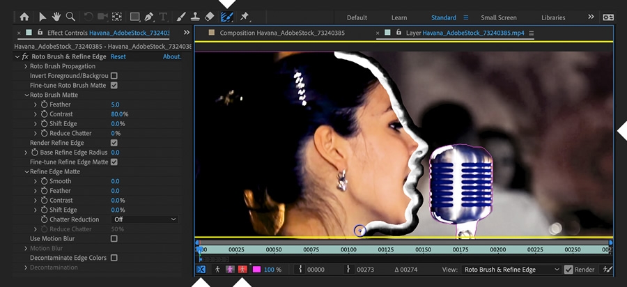Toggle lock on Effect Controls panel

point(40,32)
